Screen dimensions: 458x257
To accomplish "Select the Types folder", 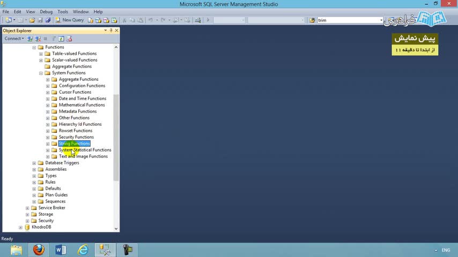I will coord(51,176).
